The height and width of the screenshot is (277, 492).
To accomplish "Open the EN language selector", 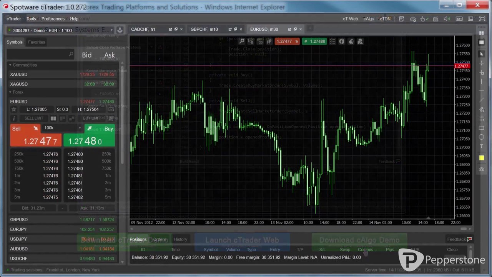I will [459, 19].
